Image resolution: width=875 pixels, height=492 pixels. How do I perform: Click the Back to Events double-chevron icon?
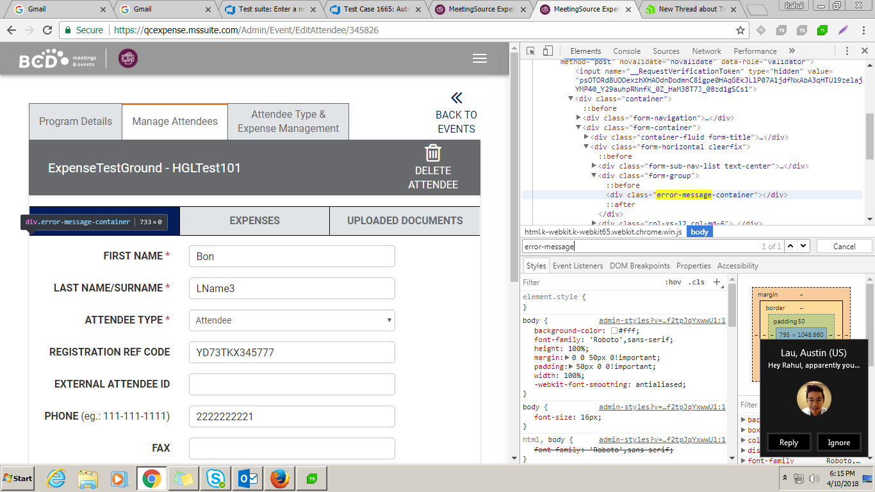456,98
